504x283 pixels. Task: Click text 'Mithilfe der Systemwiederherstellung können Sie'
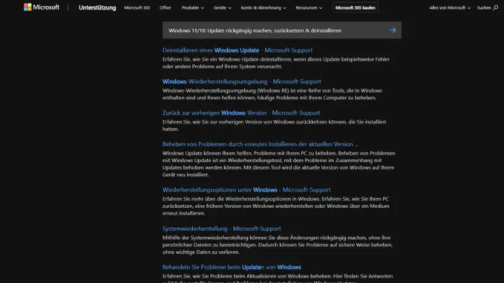[219, 238]
